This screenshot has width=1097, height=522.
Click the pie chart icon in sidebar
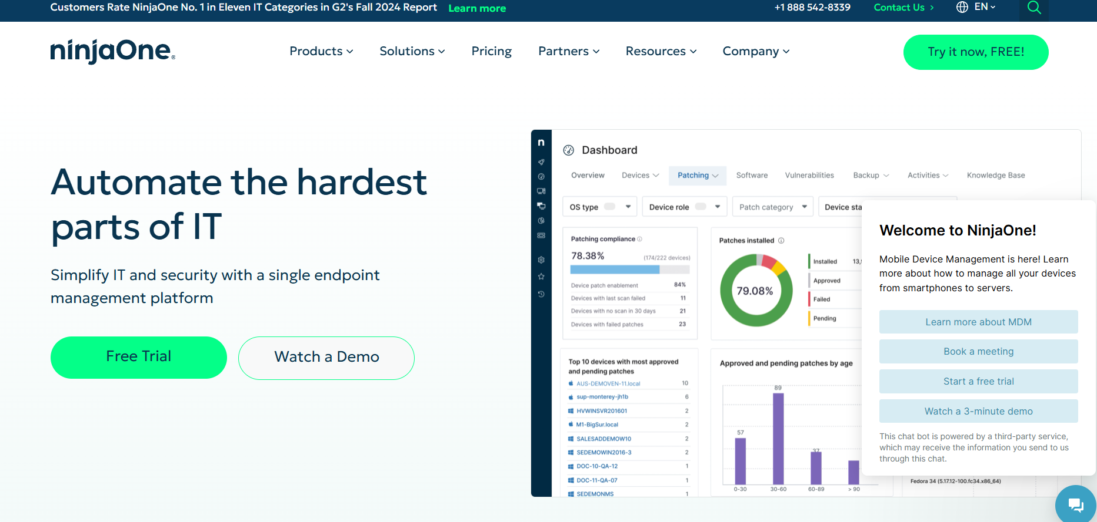(x=541, y=221)
